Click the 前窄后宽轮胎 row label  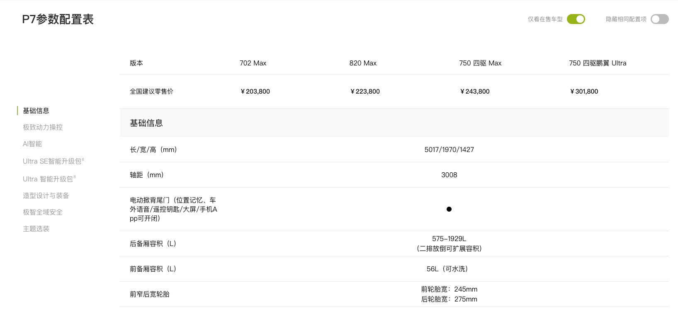150,294
